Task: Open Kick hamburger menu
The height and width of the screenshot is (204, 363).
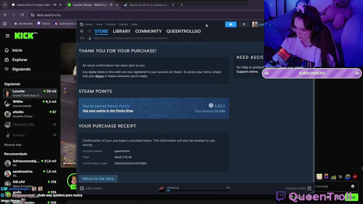Action: (7, 36)
